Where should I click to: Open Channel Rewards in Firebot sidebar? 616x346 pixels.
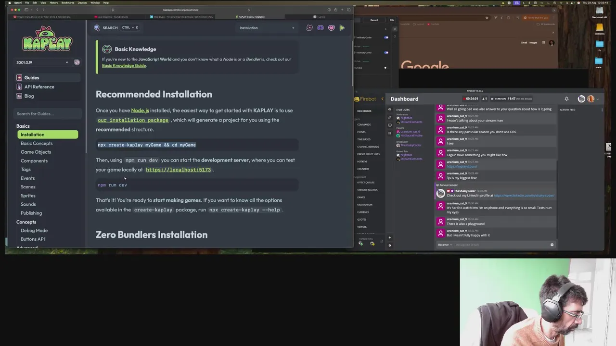368,147
